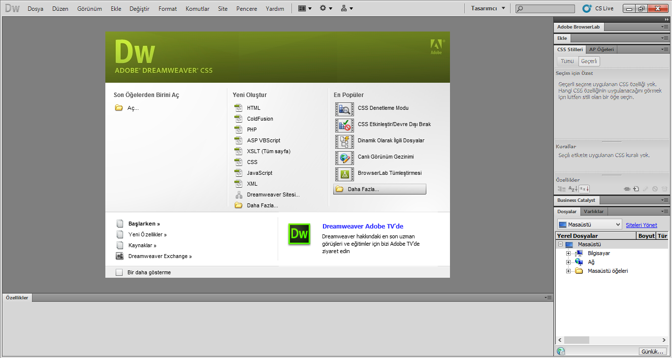Image resolution: width=672 pixels, height=358 pixels.
Task: Open the layout dropdown in the top toolbar
Action: (x=305, y=8)
